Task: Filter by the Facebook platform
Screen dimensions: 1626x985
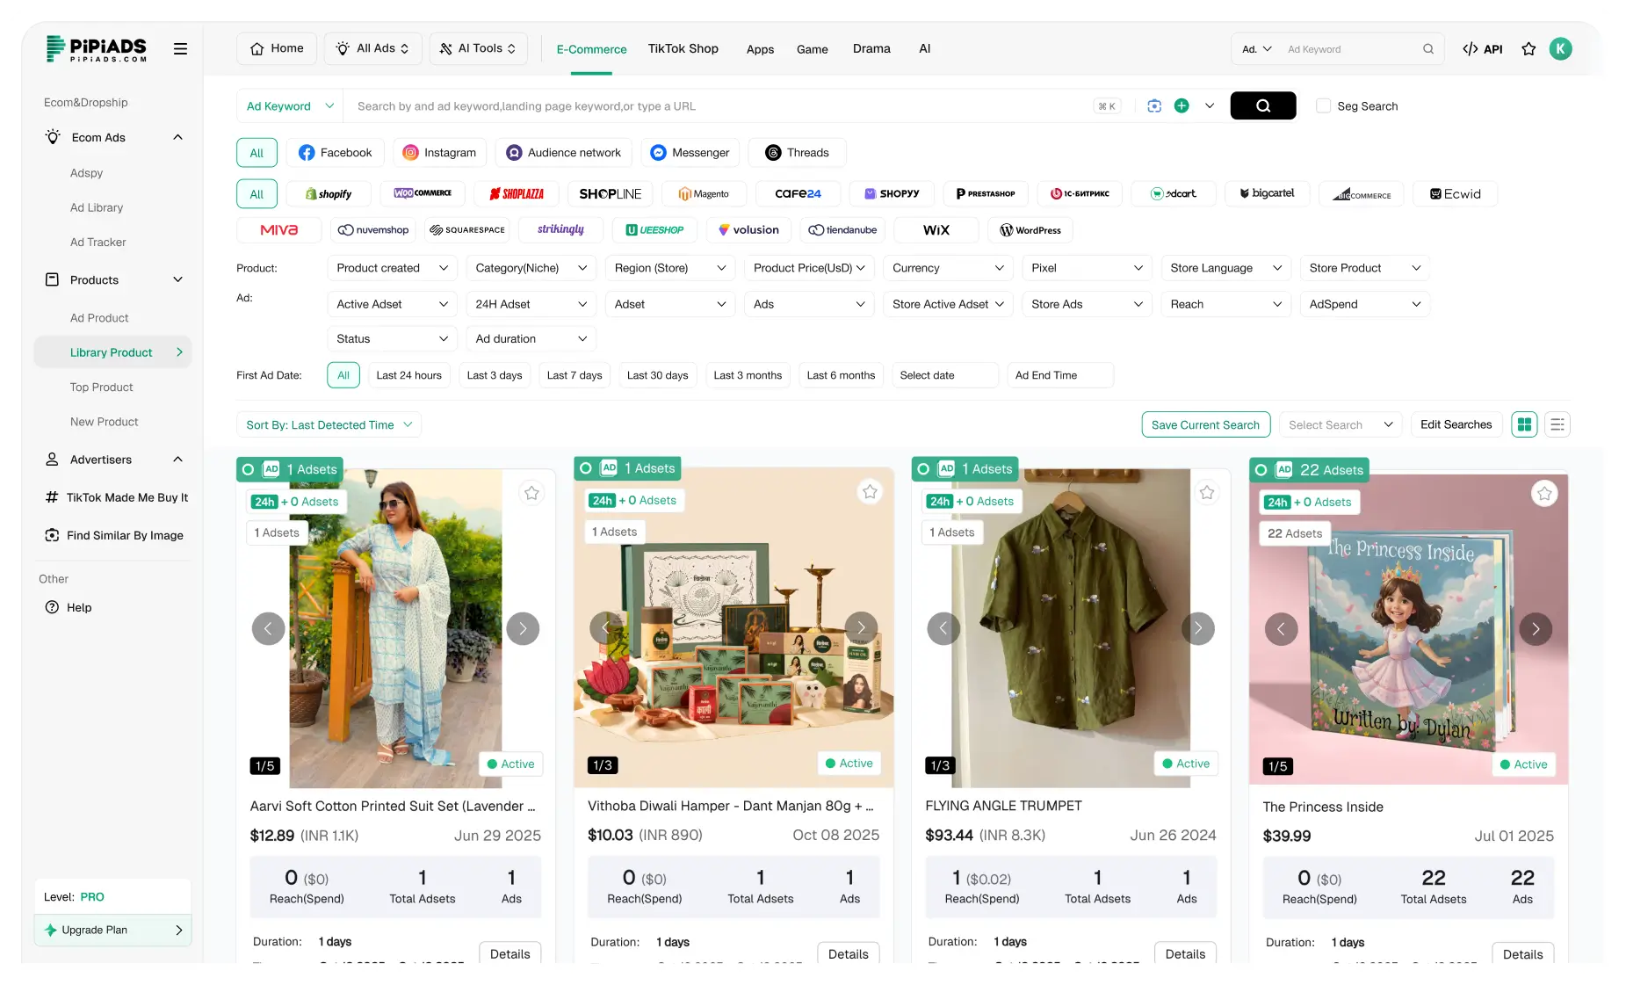Action: (x=335, y=153)
